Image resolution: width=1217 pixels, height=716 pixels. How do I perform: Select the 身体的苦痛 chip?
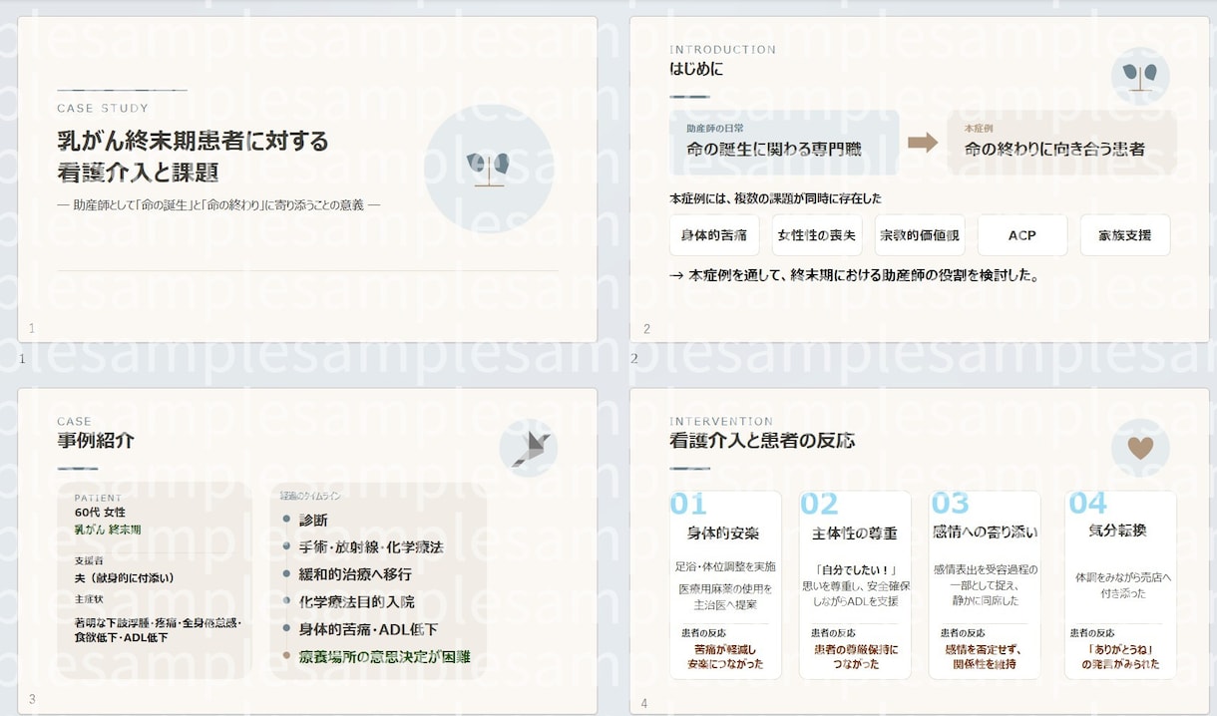click(714, 235)
